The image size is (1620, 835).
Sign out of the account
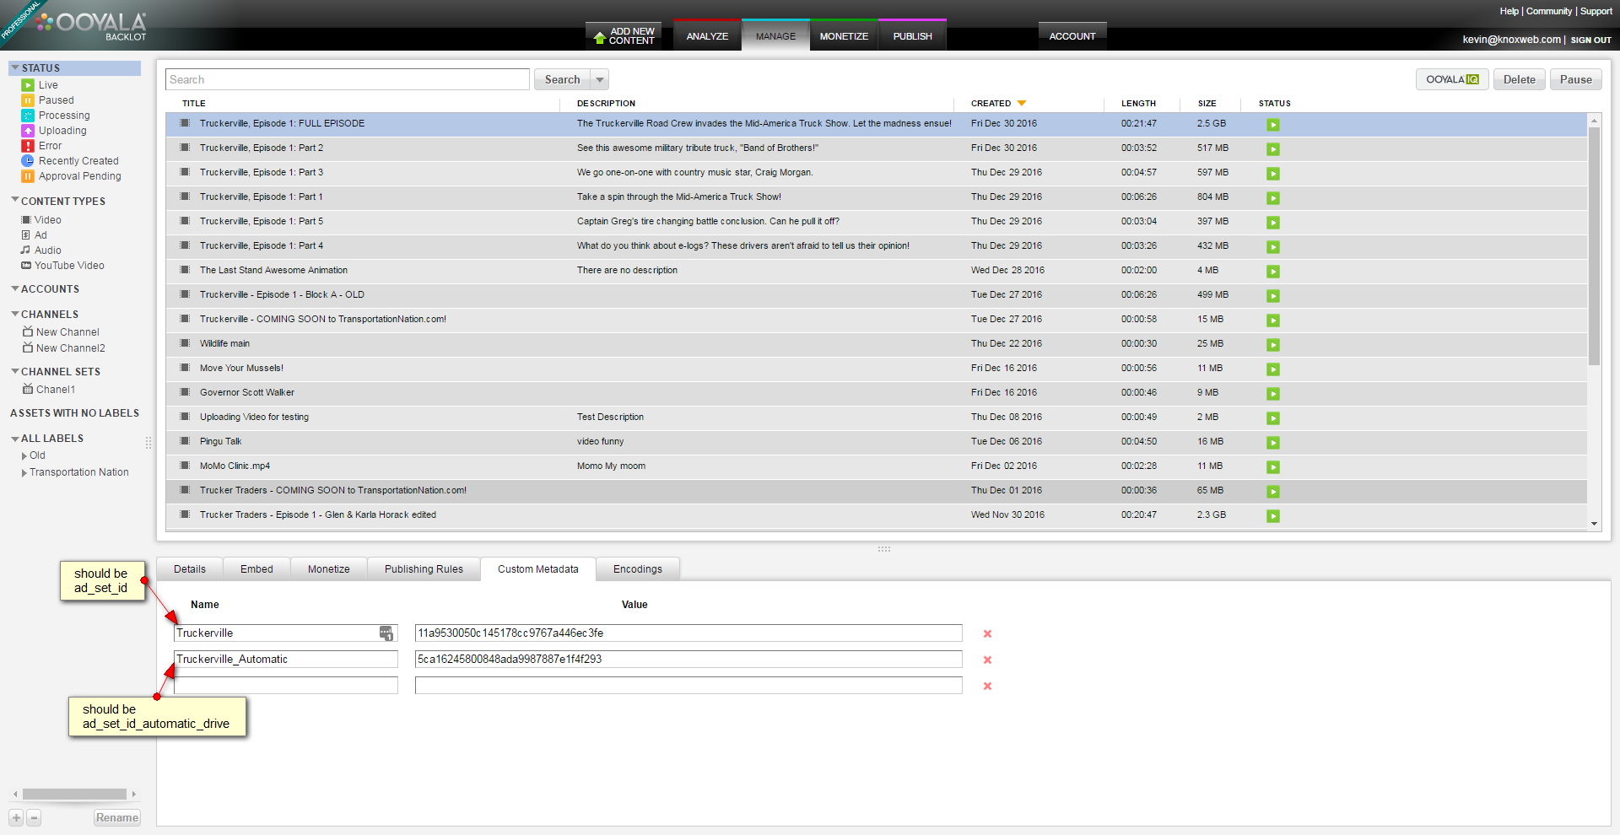[x=1590, y=40]
